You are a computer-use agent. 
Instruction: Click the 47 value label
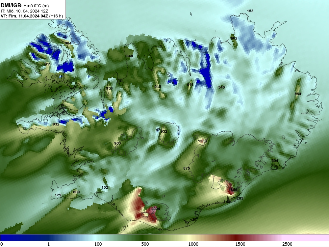tap(158, 130)
